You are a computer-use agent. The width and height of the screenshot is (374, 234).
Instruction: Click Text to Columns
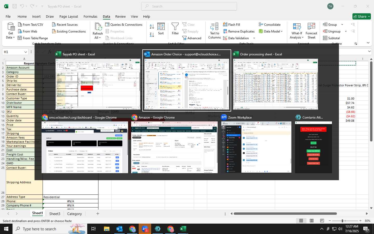click(215, 31)
